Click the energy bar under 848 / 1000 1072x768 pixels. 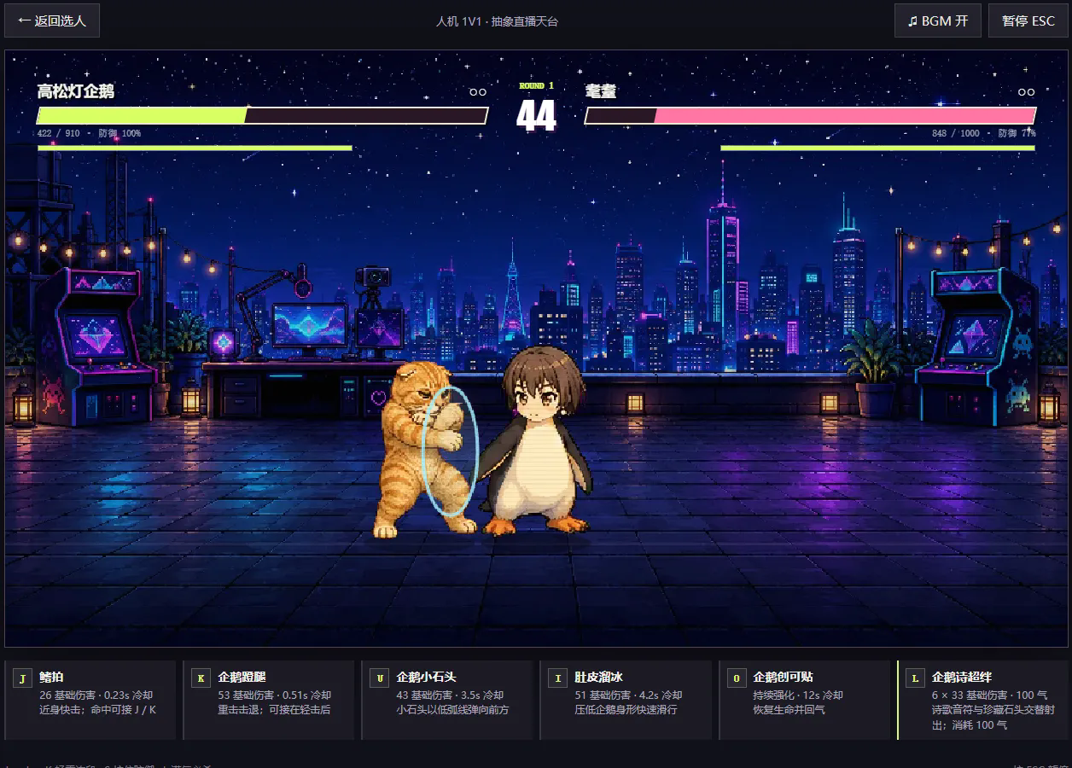click(877, 148)
